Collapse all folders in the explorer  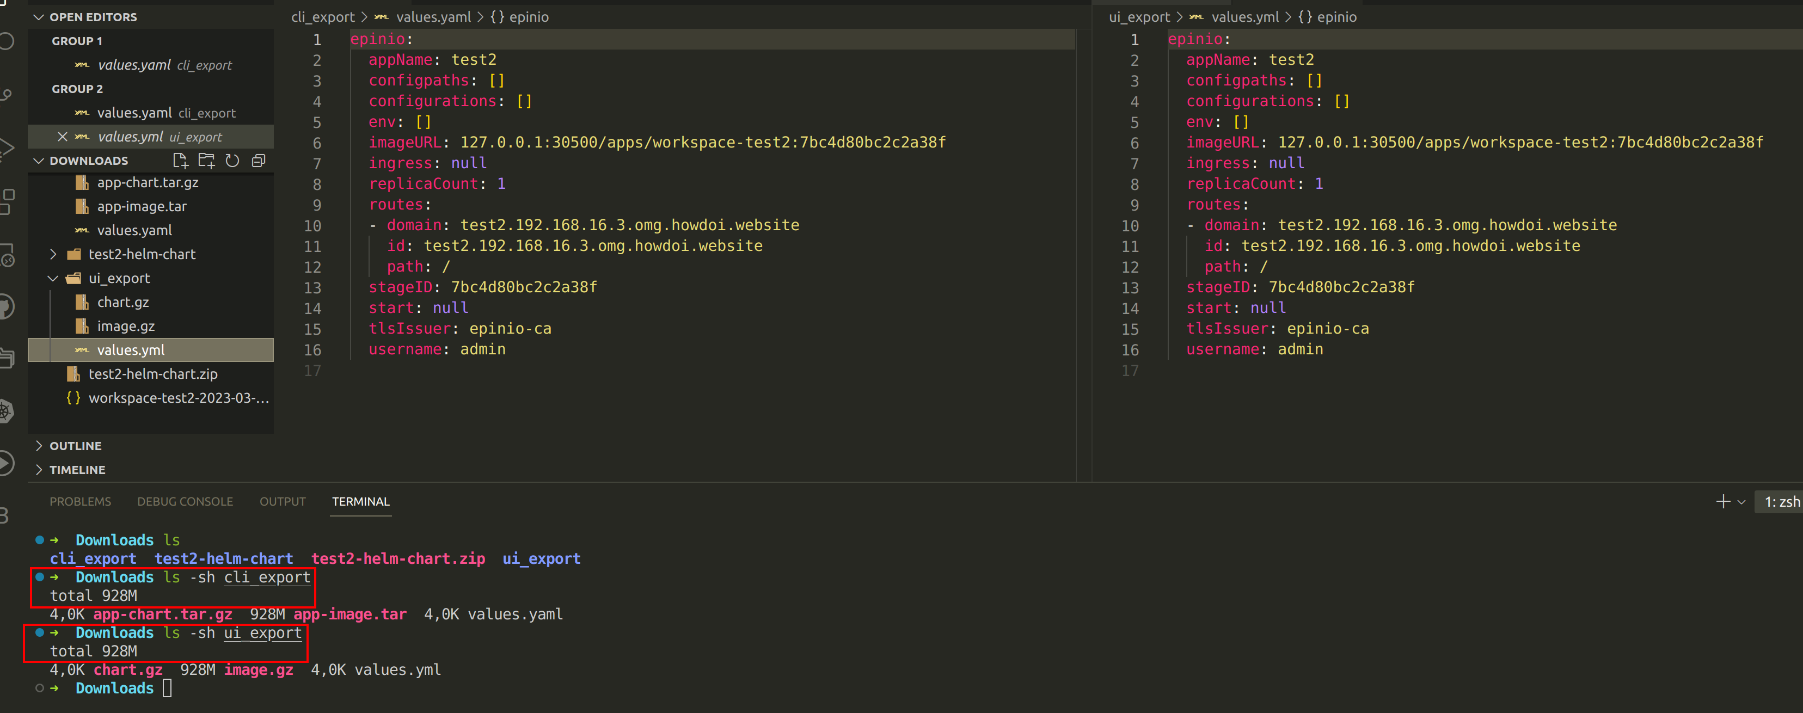point(258,161)
